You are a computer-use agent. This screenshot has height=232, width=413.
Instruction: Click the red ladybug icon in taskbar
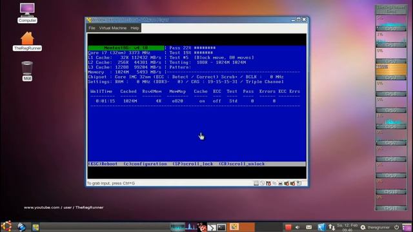click(202, 227)
